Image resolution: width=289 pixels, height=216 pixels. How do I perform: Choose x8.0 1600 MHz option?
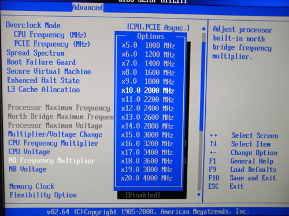click(x=148, y=73)
